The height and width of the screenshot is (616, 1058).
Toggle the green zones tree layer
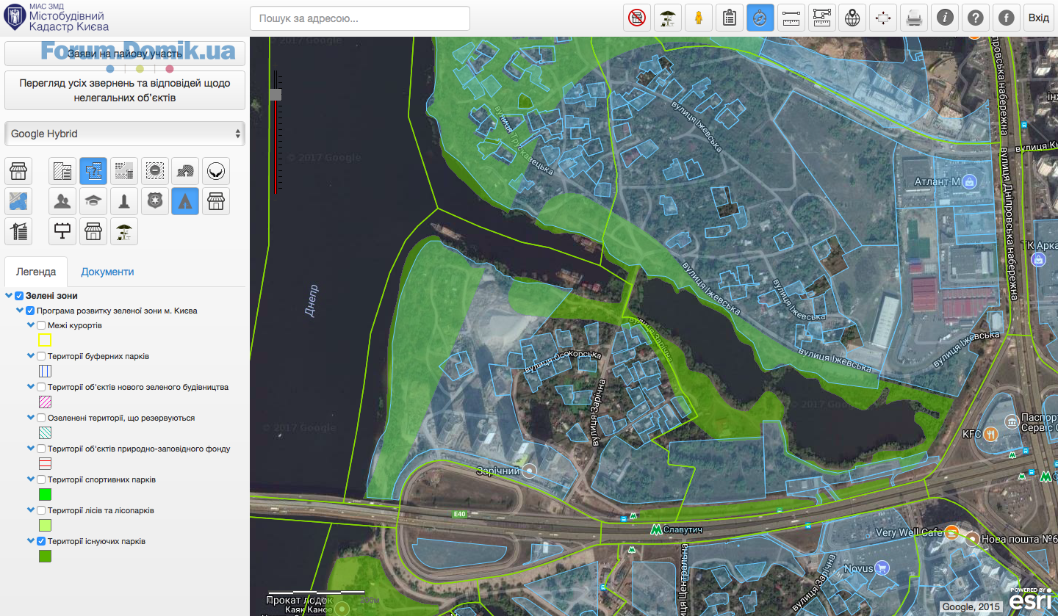pos(185,201)
